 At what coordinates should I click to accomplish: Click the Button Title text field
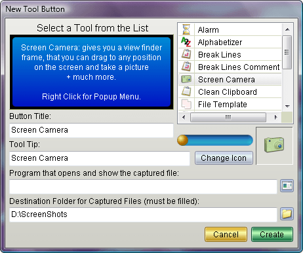coord(91,130)
